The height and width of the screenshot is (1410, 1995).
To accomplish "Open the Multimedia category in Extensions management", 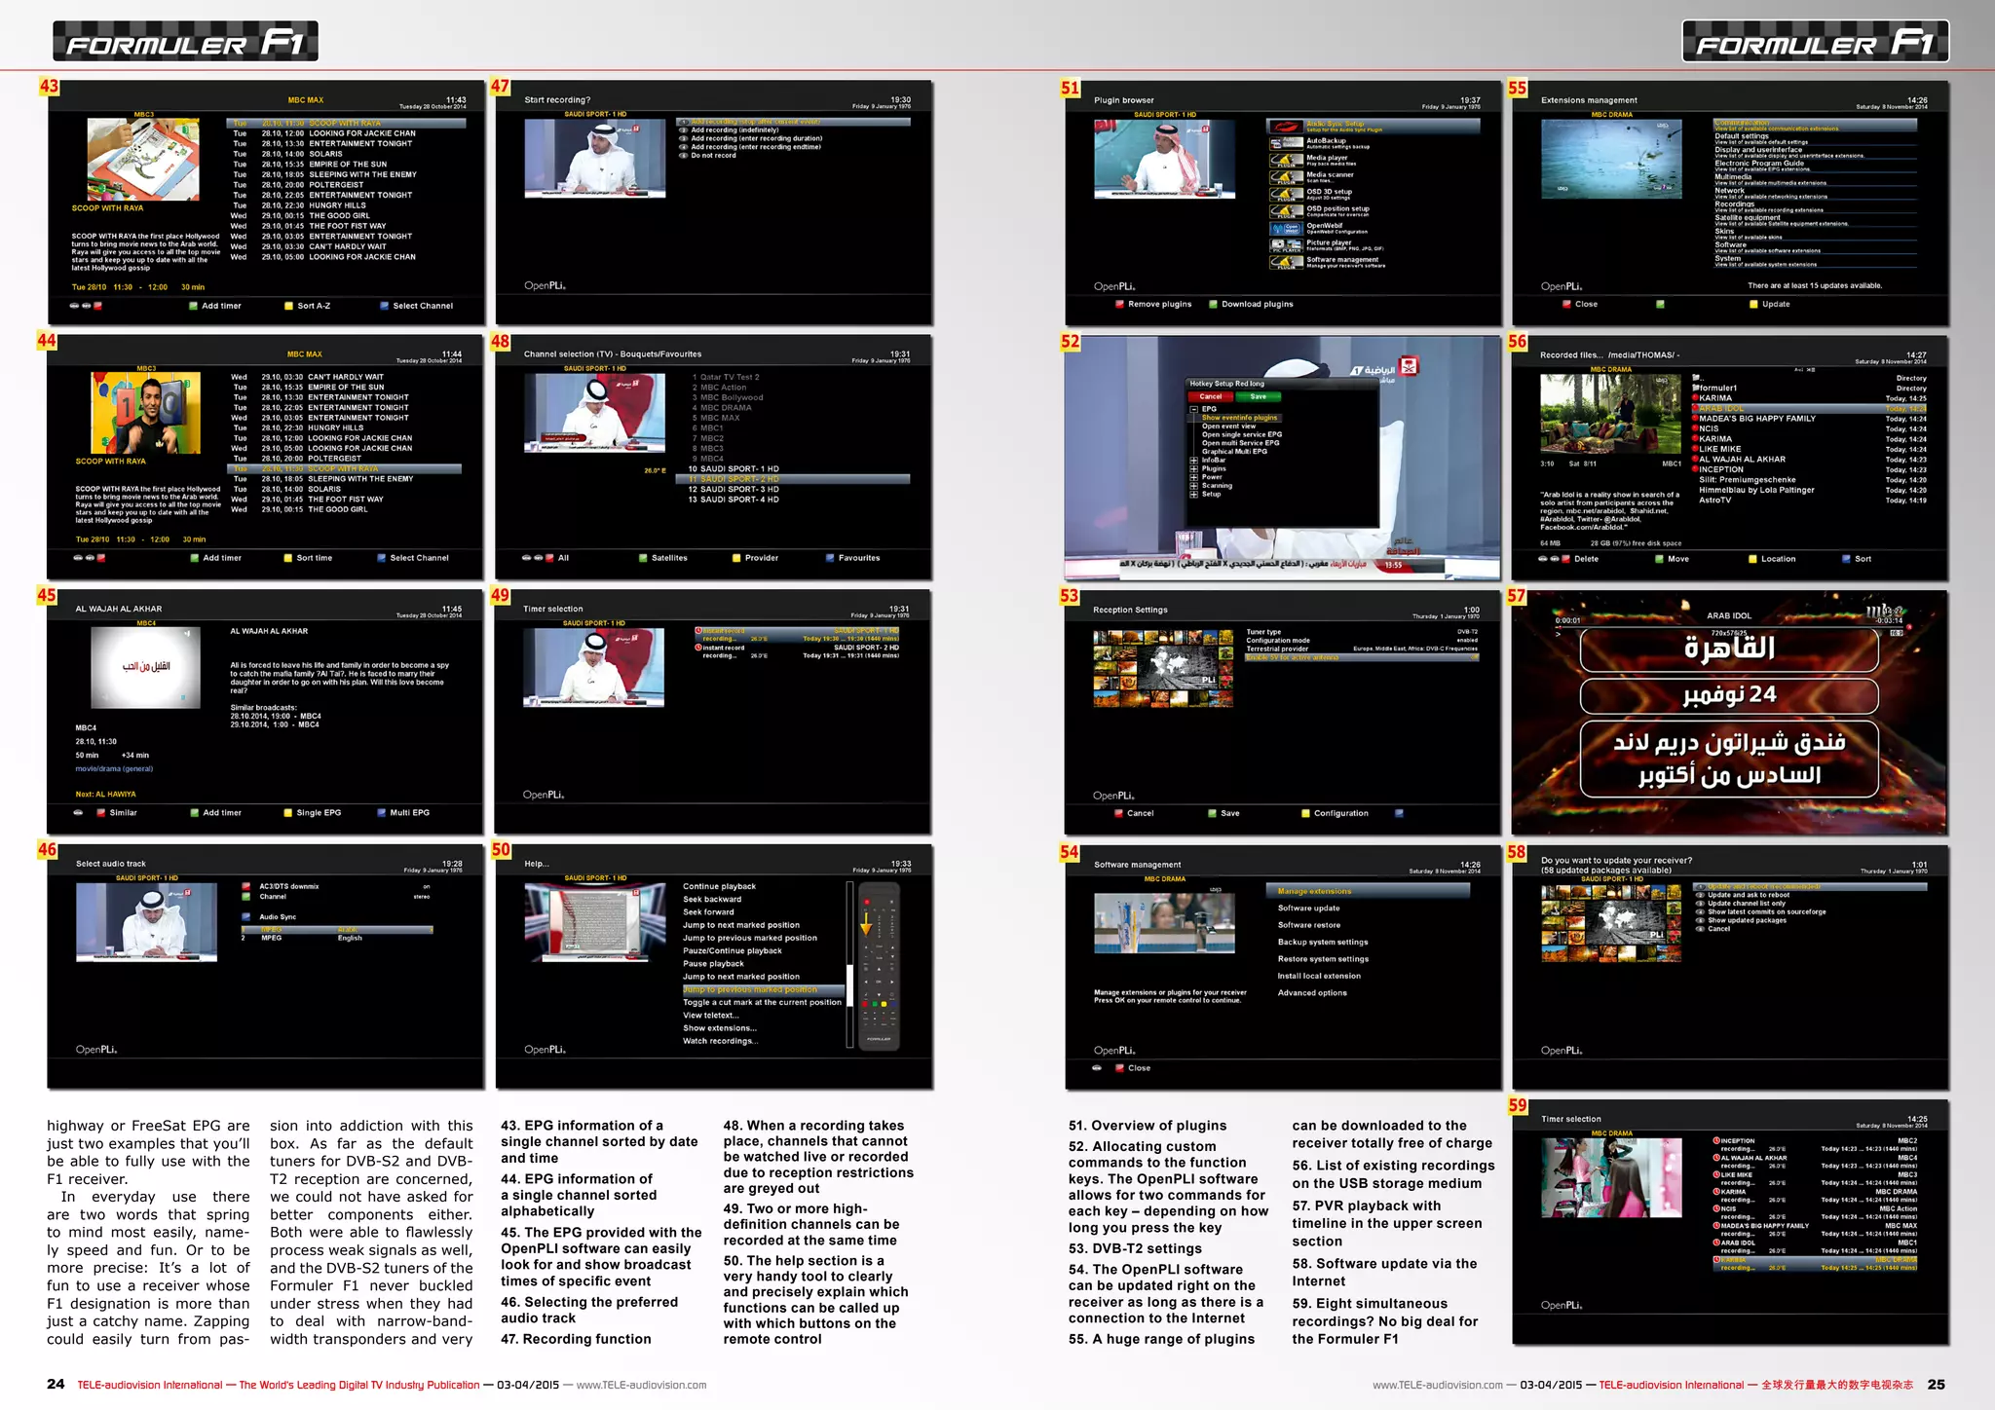I will point(1816,179).
